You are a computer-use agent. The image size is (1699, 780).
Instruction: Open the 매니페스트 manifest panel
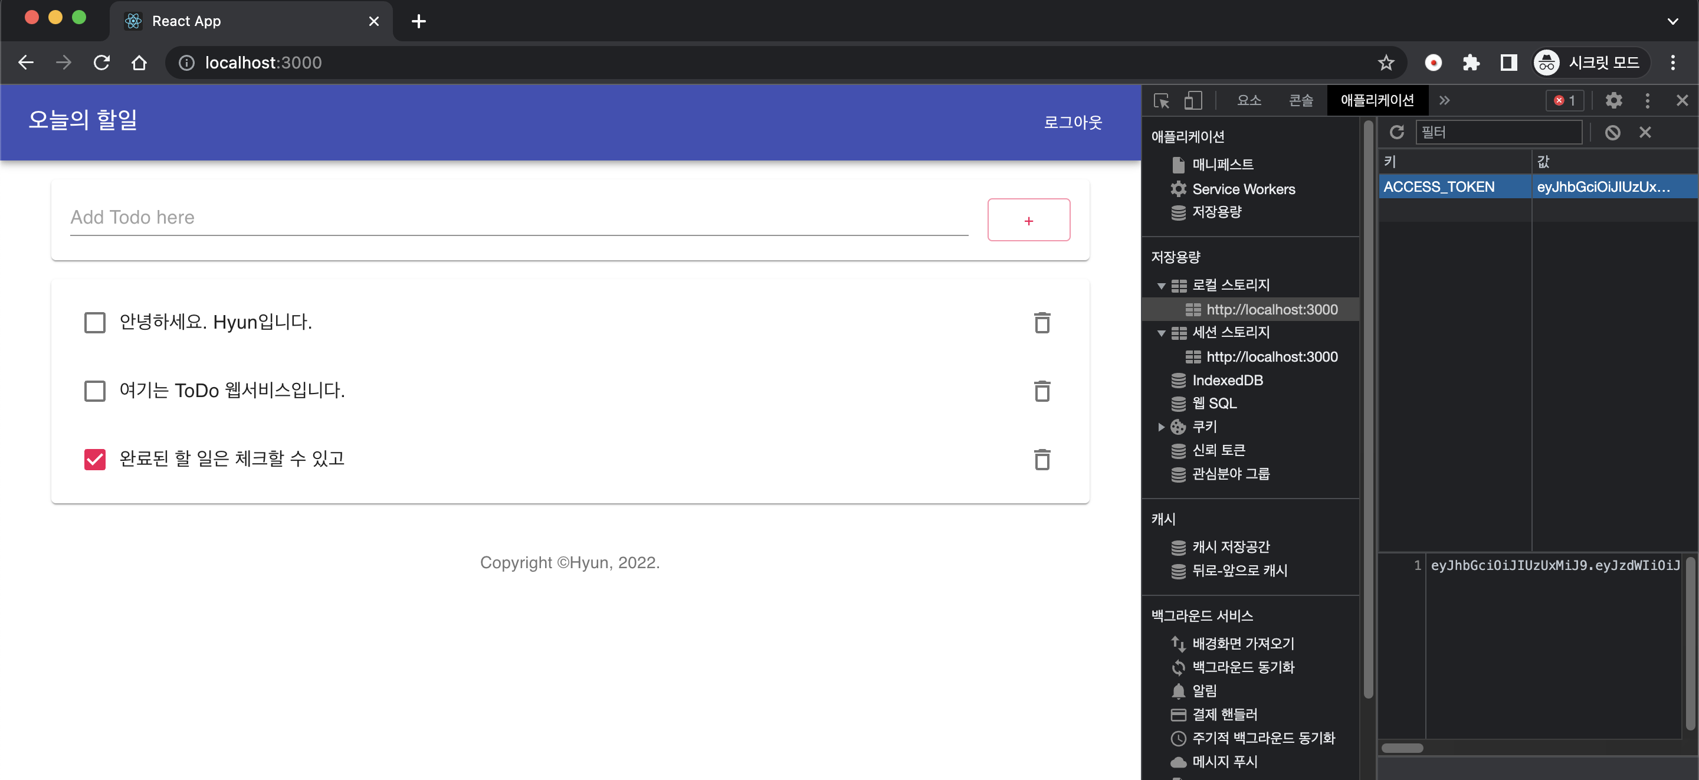1222,164
